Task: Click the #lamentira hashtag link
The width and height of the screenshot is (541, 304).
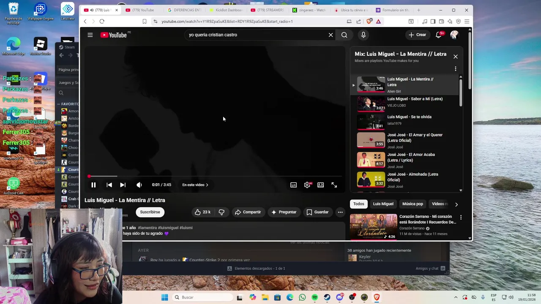Action: tap(148, 228)
